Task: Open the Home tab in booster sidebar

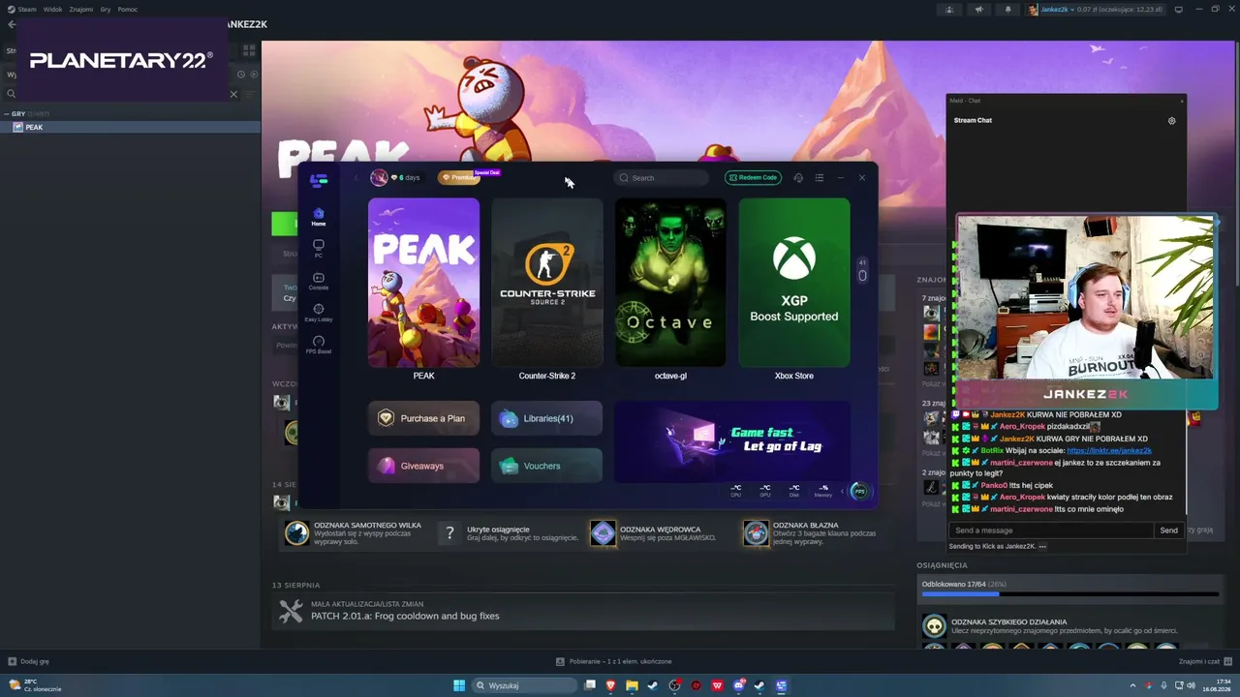Action: (x=319, y=217)
